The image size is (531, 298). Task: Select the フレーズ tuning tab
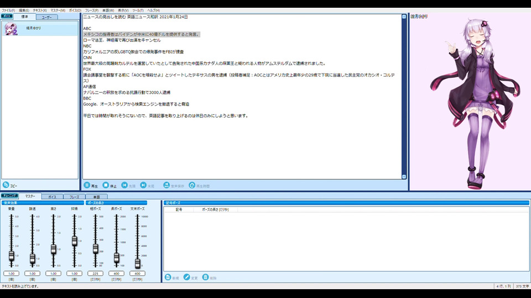pos(74,196)
